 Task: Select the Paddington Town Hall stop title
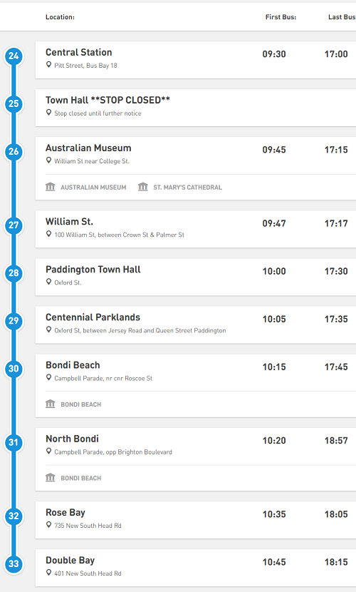tap(93, 270)
